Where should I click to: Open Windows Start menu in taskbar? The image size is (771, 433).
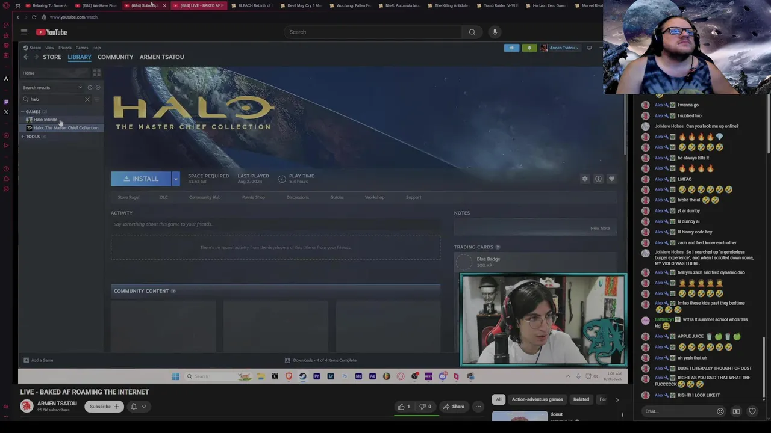(x=175, y=376)
